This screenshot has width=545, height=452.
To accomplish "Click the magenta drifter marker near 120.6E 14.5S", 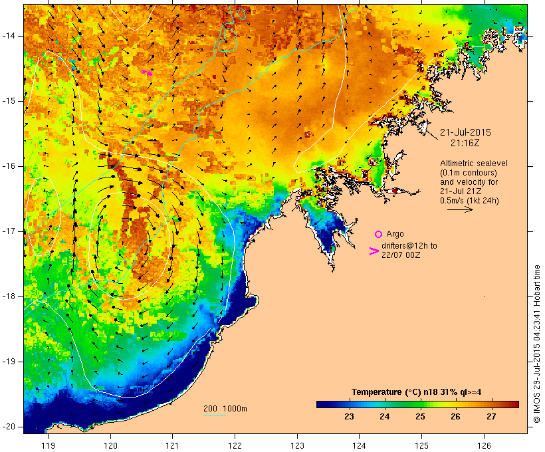I will [x=147, y=72].
